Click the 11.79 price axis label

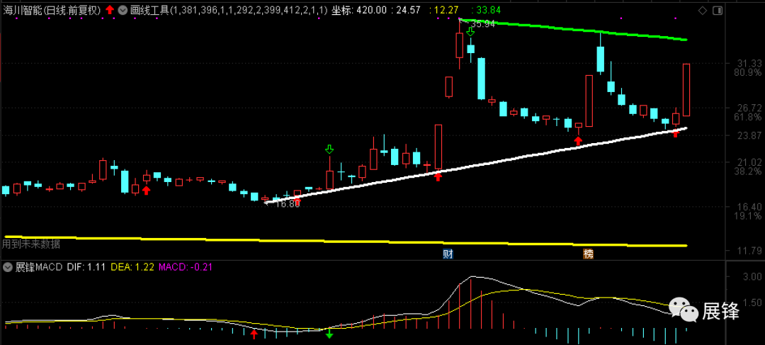pyautogui.click(x=750, y=251)
